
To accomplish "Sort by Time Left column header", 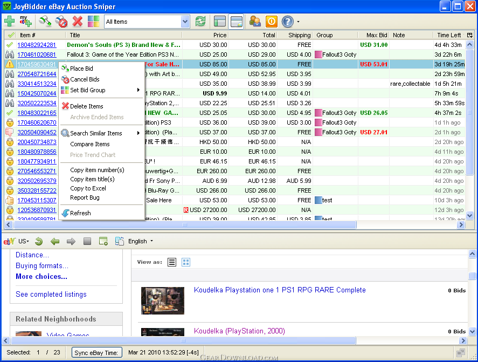I will 449,35.
